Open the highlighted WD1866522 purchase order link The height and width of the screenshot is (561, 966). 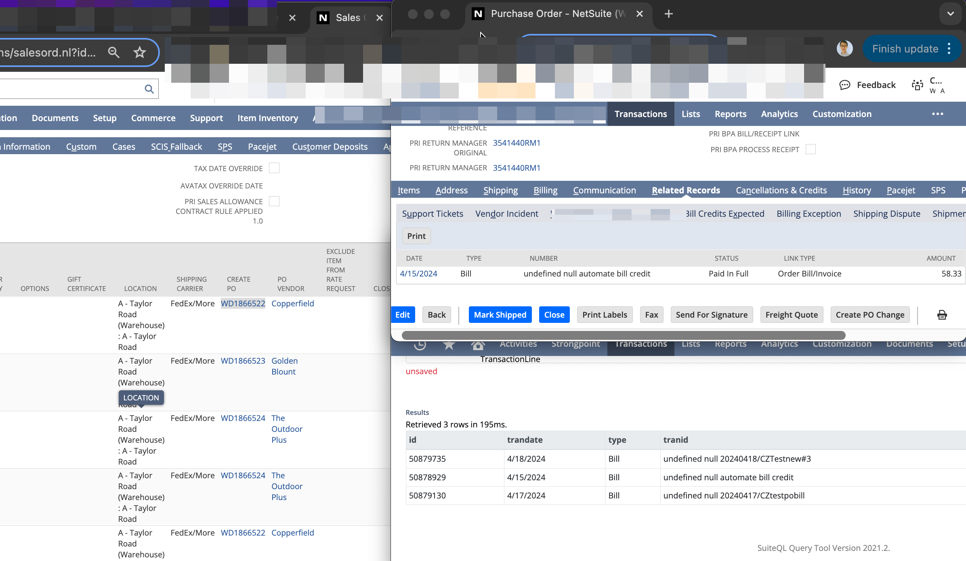click(243, 304)
